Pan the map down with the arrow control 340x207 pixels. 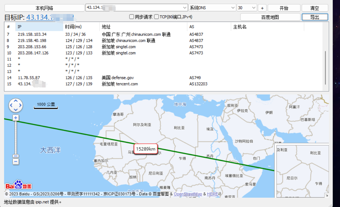[16, 110]
